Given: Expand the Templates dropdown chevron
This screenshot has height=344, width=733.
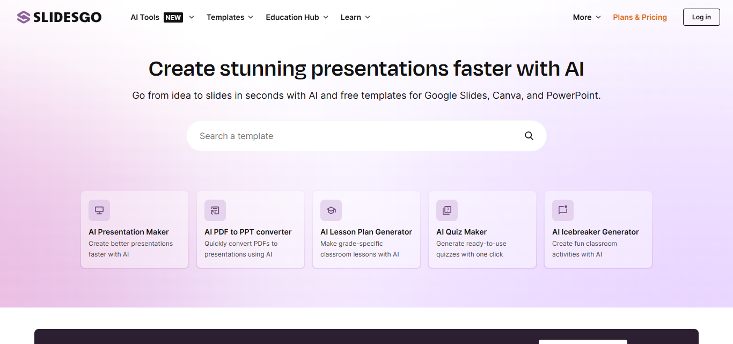Looking at the screenshot, I should click(250, 17).
